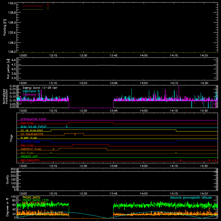221x221 pixels.
Task: Click the SAA_FLAG label
Action: point(27,145)
